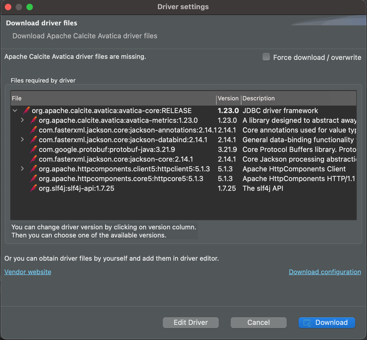This screenshot has height=340, width=367.
Task: Click the slf4j-api library icon
Action: [x=33, y=188]
